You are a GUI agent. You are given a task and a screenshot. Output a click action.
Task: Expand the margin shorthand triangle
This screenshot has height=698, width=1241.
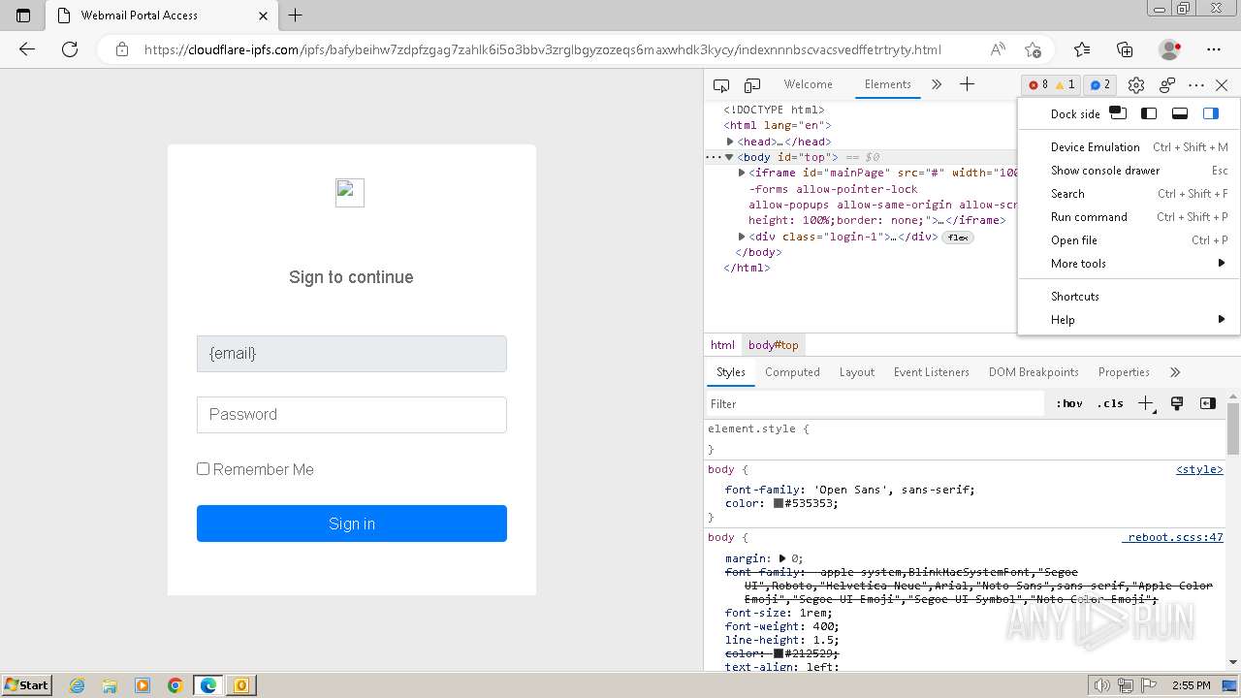point(782,559)
